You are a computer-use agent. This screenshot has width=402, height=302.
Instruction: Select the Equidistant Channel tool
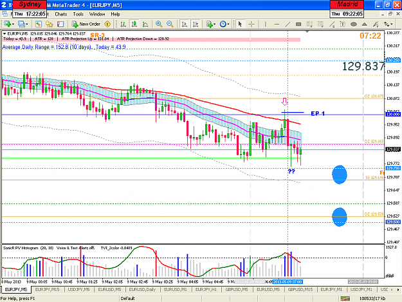[309, 24]
